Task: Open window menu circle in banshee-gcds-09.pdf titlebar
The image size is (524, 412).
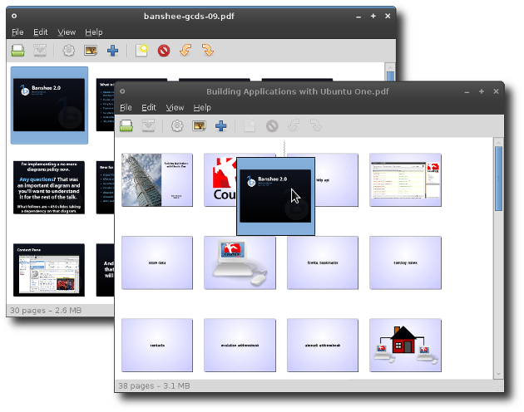Action: pos(14,16)
